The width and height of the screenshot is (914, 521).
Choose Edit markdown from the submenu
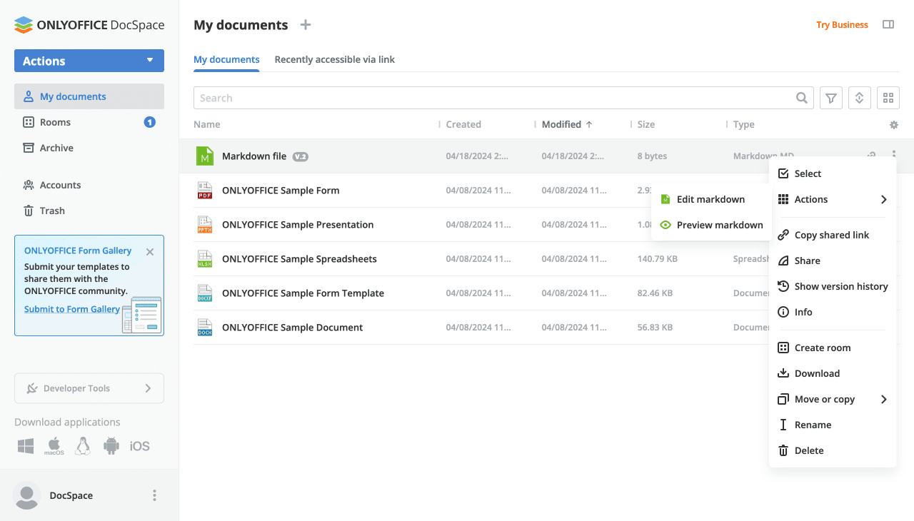click(x=711, y=199)
